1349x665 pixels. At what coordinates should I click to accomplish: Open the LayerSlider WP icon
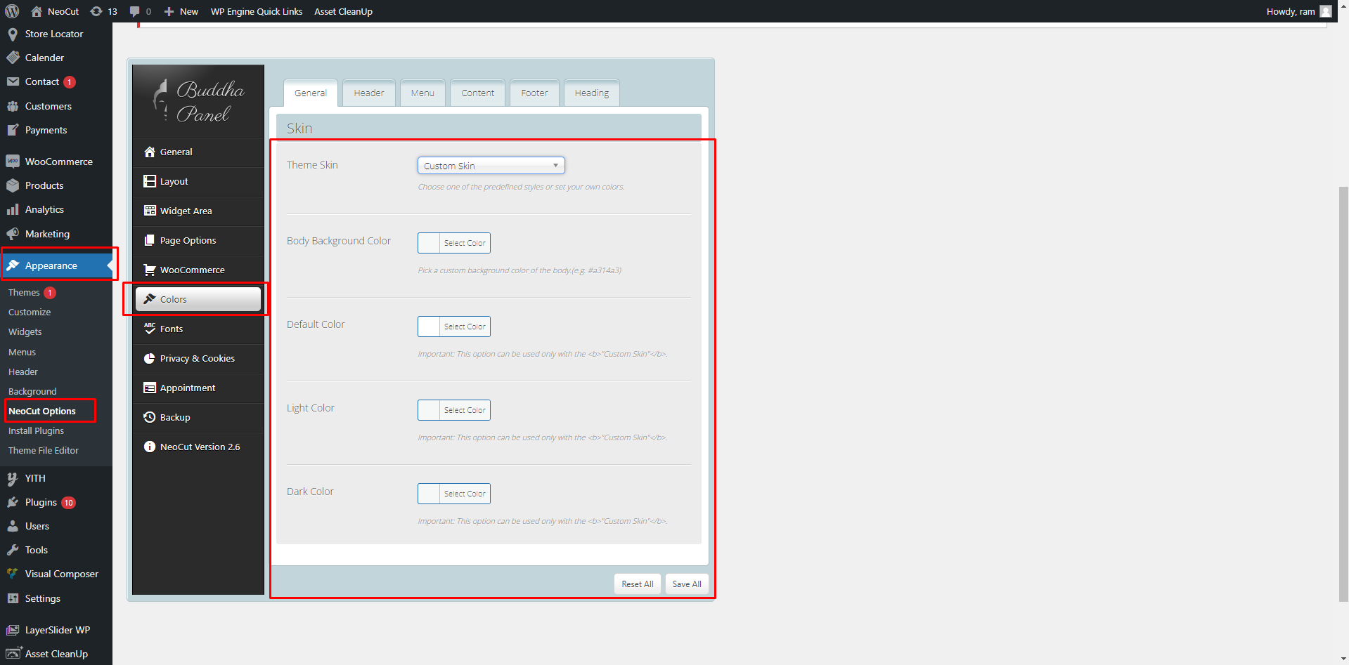[13, 630]
